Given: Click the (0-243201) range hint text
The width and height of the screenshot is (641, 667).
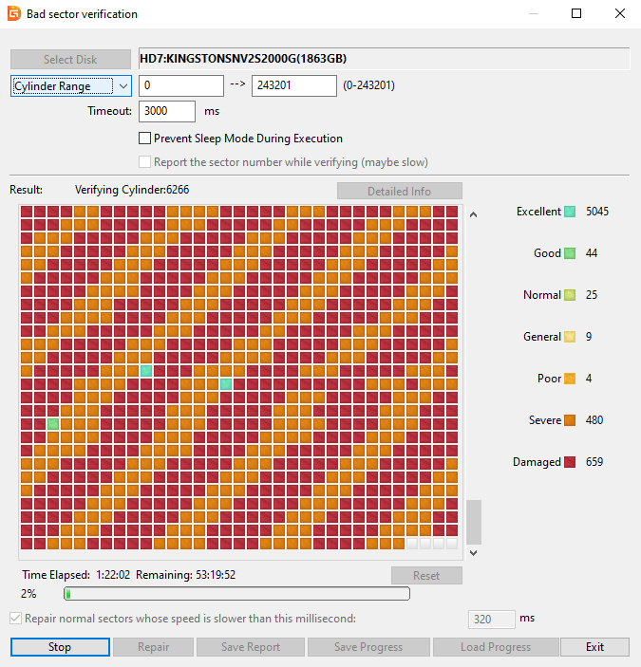Looking at the screenshot, I should coord(369,85).
